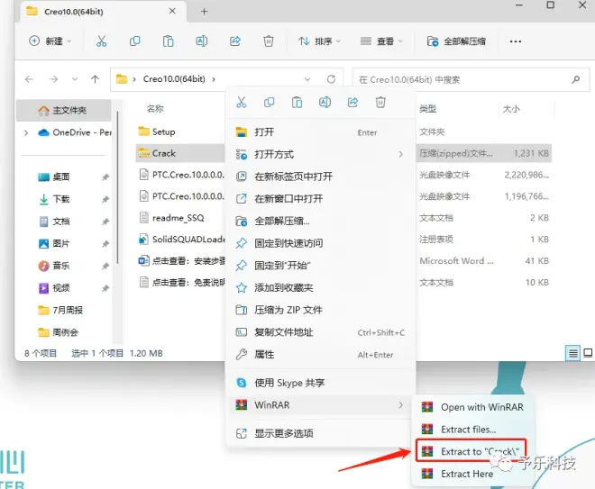Click the Copy icon in the context menu
This screenshot has width=595, height=489.
[269, 103]
